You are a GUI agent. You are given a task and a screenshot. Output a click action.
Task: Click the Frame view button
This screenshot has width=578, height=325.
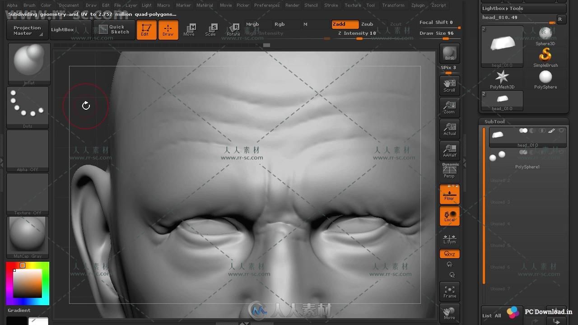click(x=449, y=291)
